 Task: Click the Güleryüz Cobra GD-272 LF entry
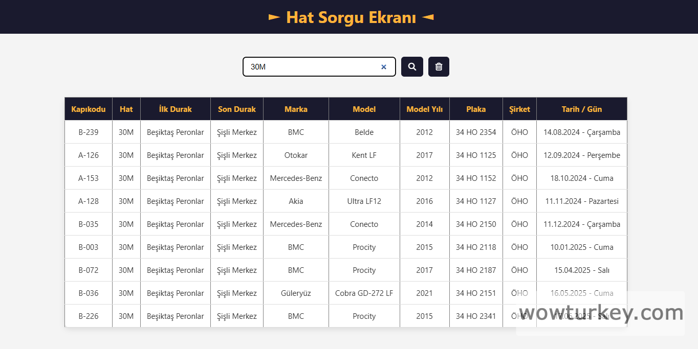(x=364, y=293)
